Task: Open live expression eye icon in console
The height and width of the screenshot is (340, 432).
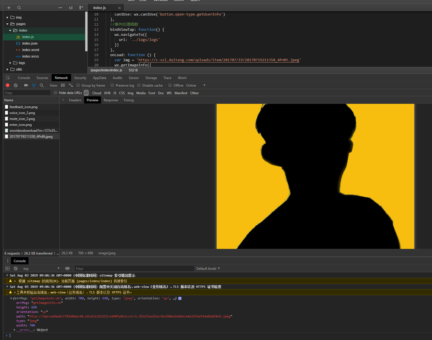Action: (x=67, y=268)
